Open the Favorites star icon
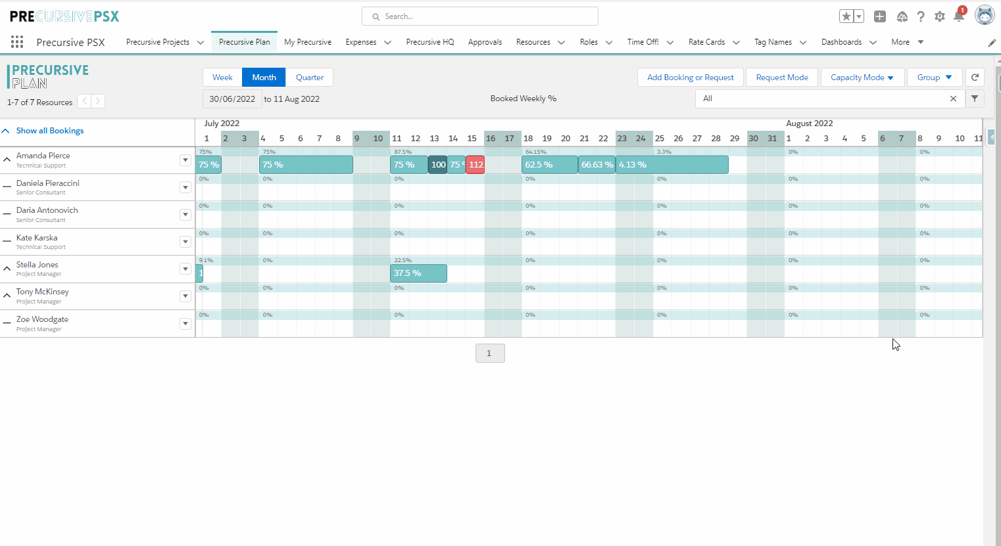Image resolution: width=1001 pixels, height=546 pixels. (x=846, y=16)
